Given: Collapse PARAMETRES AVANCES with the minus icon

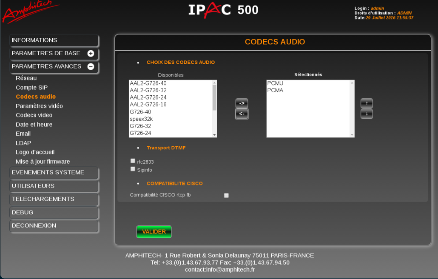Looking at the screenshot, I should coord(91,67).
